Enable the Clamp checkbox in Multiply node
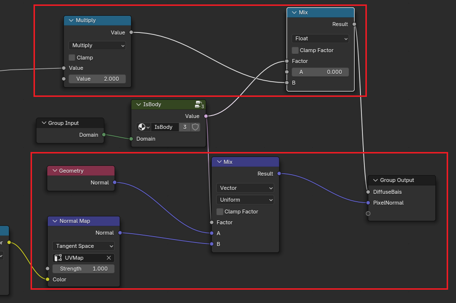Screen dimensions: 456x303 [x=72, y=58]
